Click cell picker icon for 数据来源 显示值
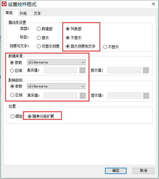The height and width of the screenshot is (179, 159). click(146, 70)
